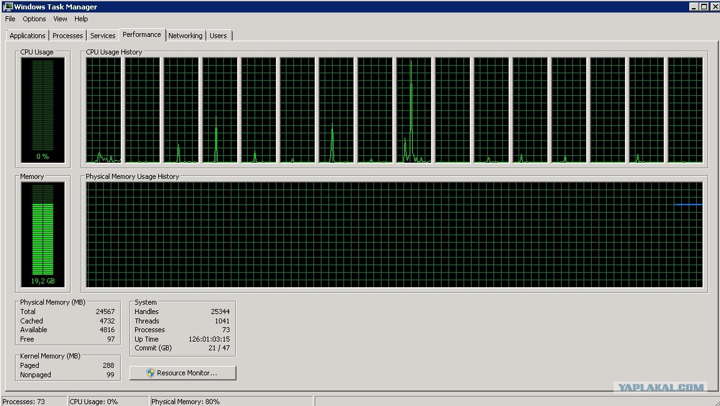The image size is (720, 406).
Task: Click the Handles value 25344
Action: click(x=220, y=312)
